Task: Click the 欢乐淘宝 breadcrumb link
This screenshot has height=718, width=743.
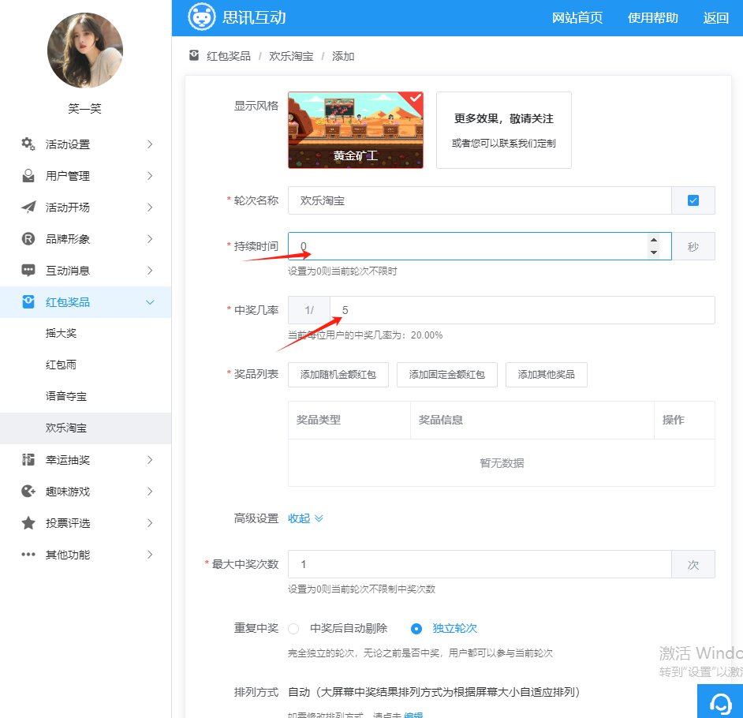Action: (291, 56)
